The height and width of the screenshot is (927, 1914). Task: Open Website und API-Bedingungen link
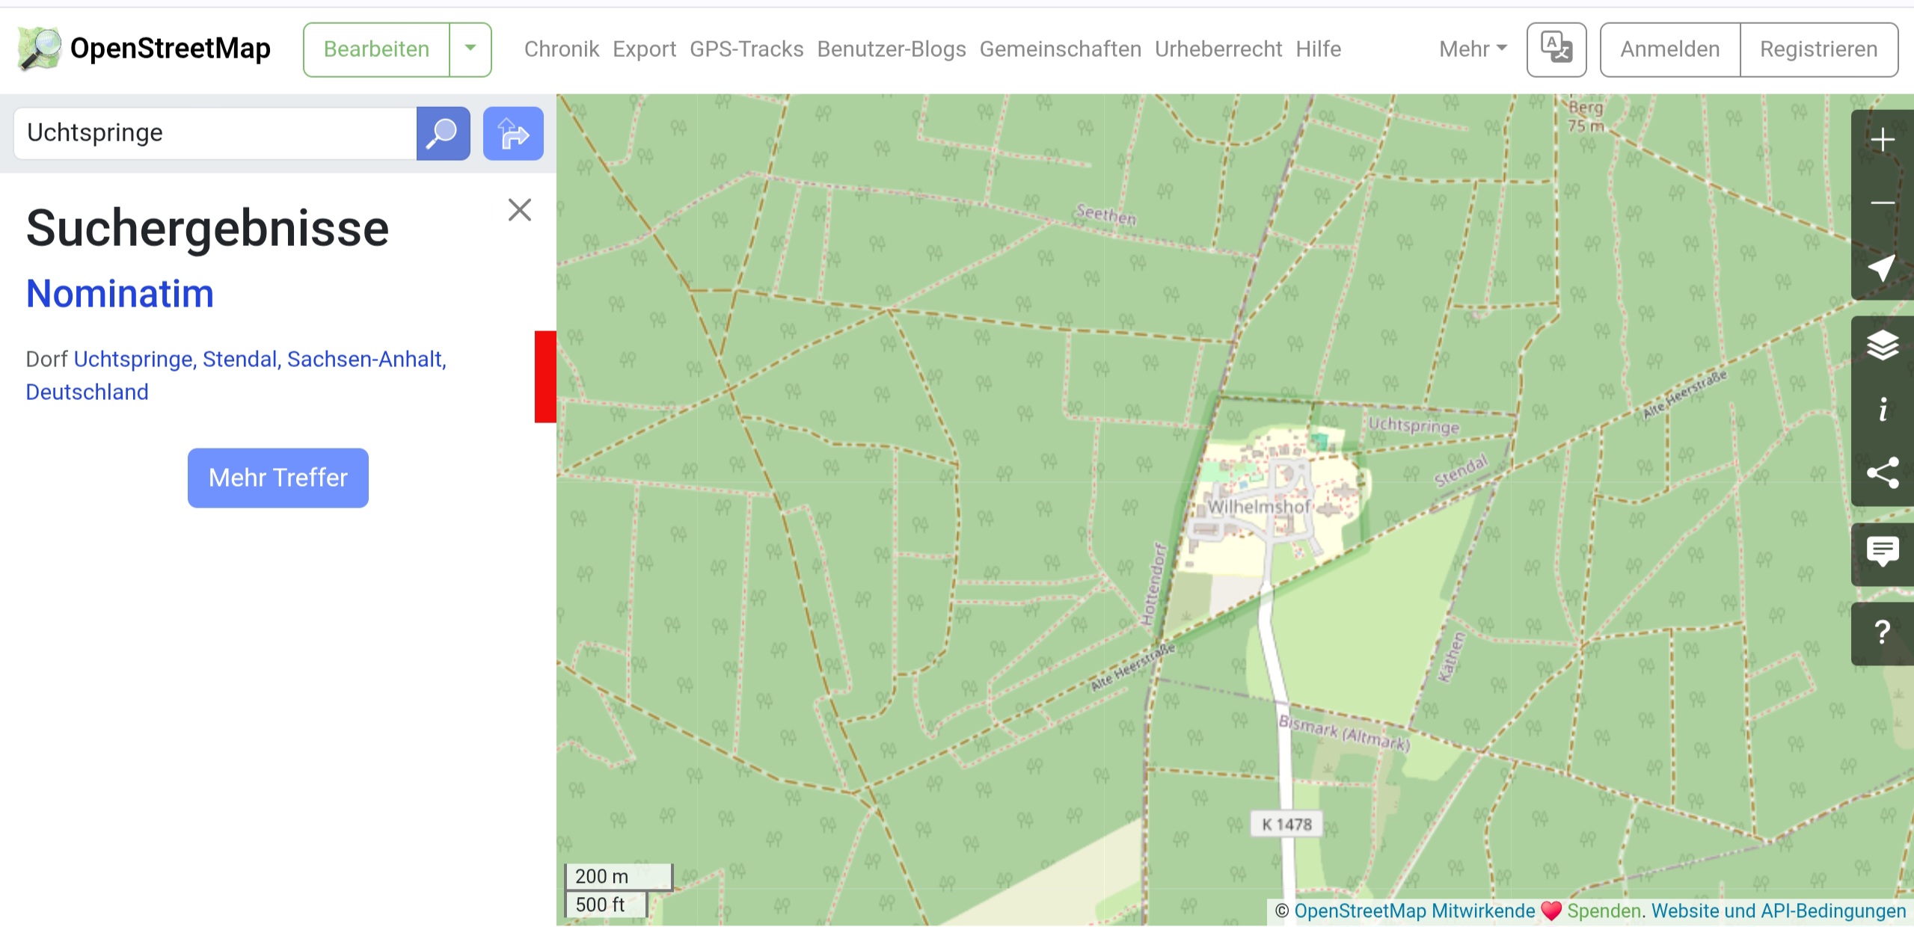1779,911
